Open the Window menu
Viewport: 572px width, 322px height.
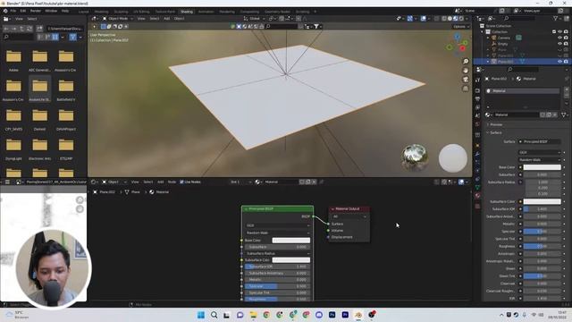51,11
